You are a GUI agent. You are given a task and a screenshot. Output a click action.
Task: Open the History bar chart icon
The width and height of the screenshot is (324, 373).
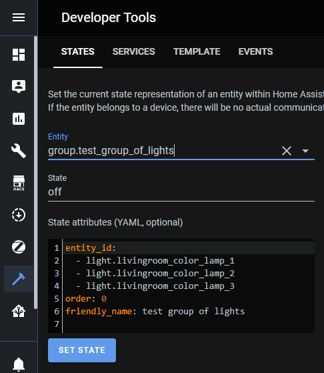click(19, 119)
